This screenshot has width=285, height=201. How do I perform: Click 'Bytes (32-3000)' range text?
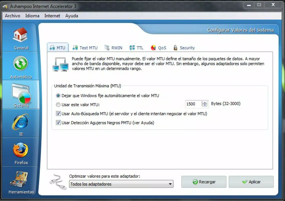[226, 104]
